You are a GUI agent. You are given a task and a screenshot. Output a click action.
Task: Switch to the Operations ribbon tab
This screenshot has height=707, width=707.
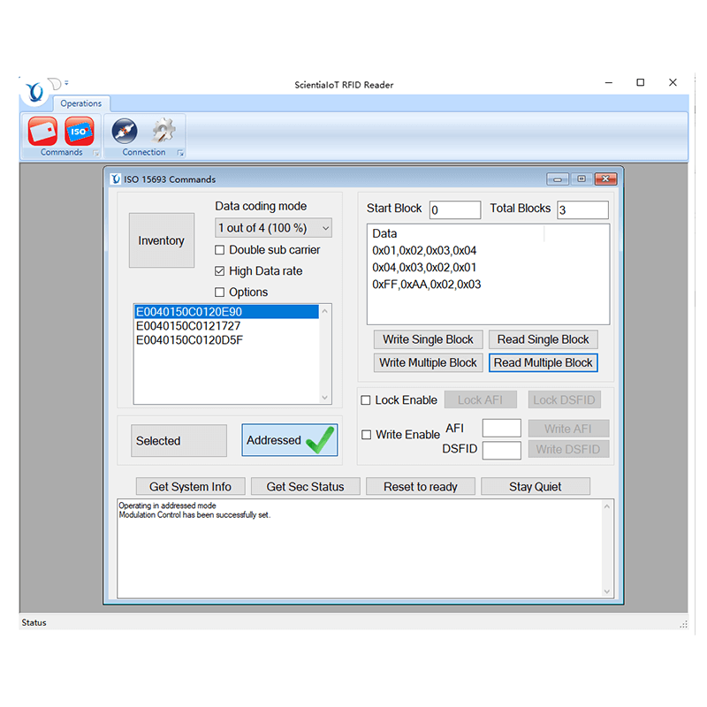(81, 103)
